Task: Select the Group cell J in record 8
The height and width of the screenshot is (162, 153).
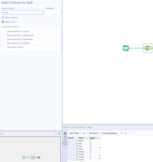Action: click(95, 160)
